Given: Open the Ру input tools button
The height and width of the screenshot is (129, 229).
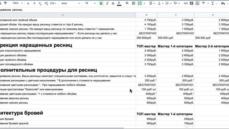Looking at the screenshot, I should (x=223, y=3).
